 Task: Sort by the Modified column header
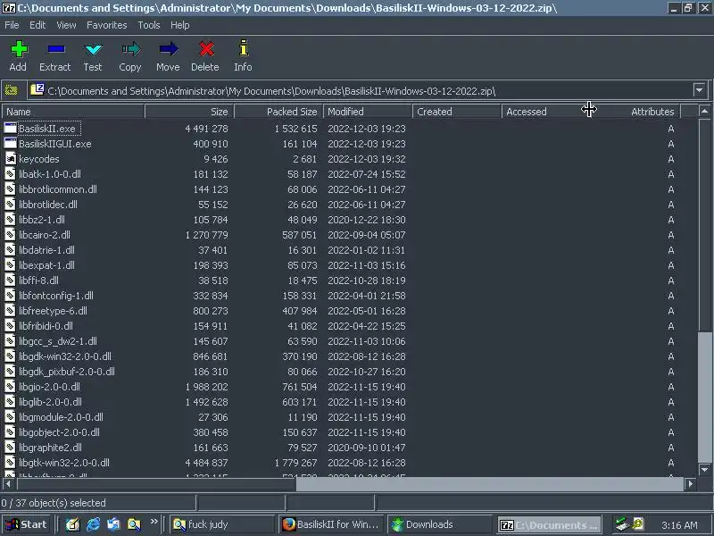368,111
